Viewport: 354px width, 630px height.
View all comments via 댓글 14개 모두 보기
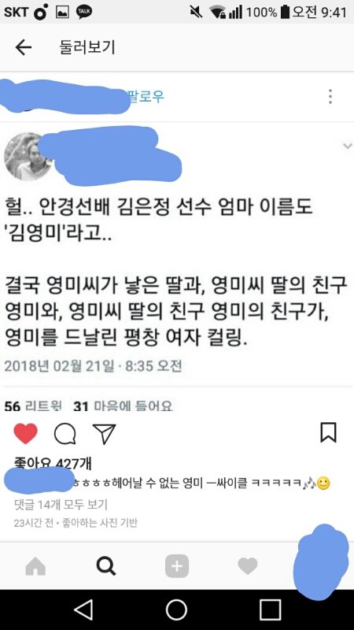(61, 504)
